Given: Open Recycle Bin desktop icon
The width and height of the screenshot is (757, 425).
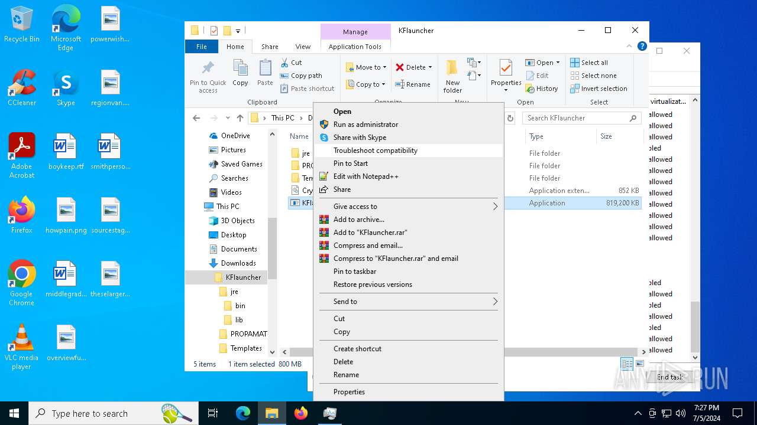Looking at the screenshot, I should coord(22,25).
